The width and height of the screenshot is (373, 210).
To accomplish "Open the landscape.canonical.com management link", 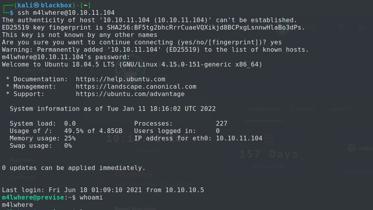I will [136, 86].
